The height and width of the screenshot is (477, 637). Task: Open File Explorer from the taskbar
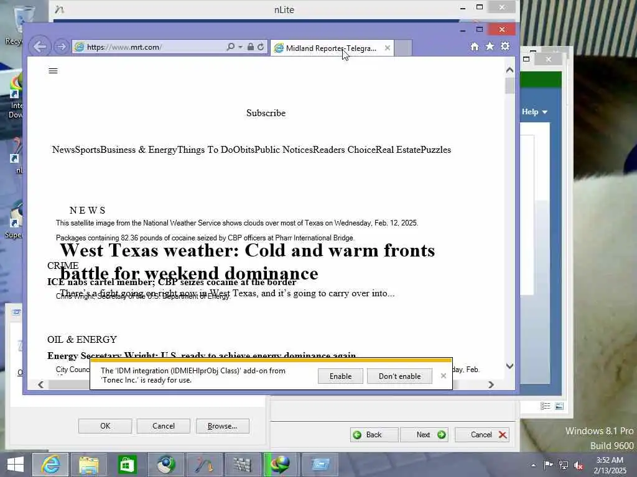click(88, 465)
